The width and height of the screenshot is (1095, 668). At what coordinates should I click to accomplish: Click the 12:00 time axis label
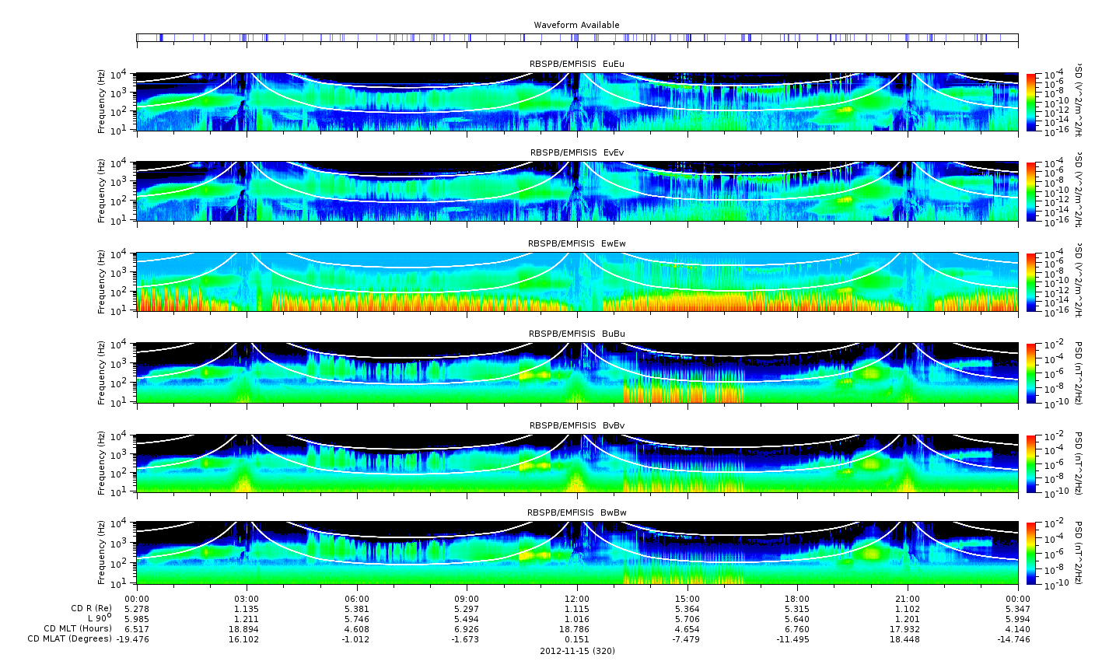[577, 599]
